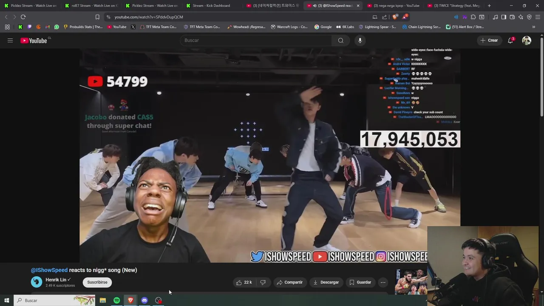Click Descargar download button
The image size is (544, 306).
[326, 282]
